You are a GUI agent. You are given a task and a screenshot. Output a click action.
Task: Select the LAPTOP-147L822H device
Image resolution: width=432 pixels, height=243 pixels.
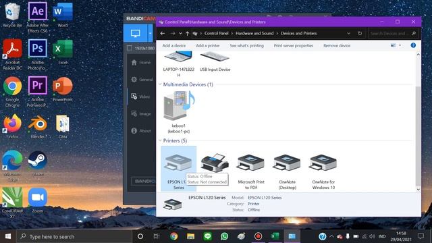pos(178,64)
